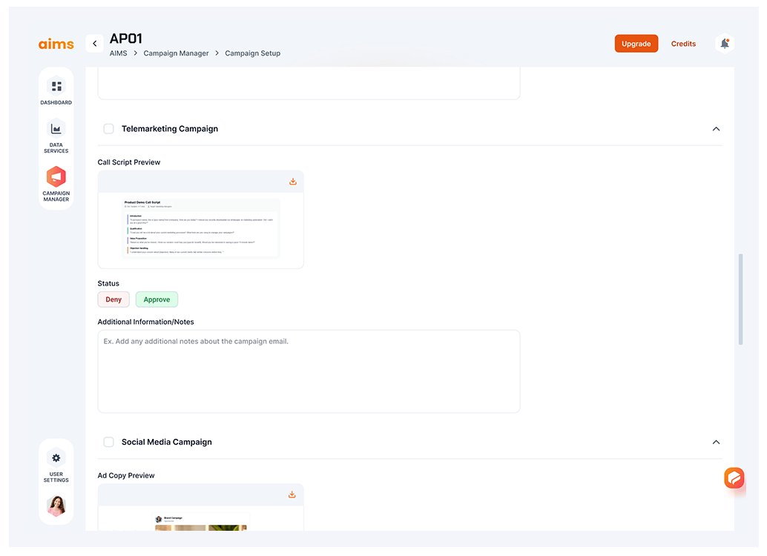Select the Campaign Manager sidebar icon

pos(56,177)
